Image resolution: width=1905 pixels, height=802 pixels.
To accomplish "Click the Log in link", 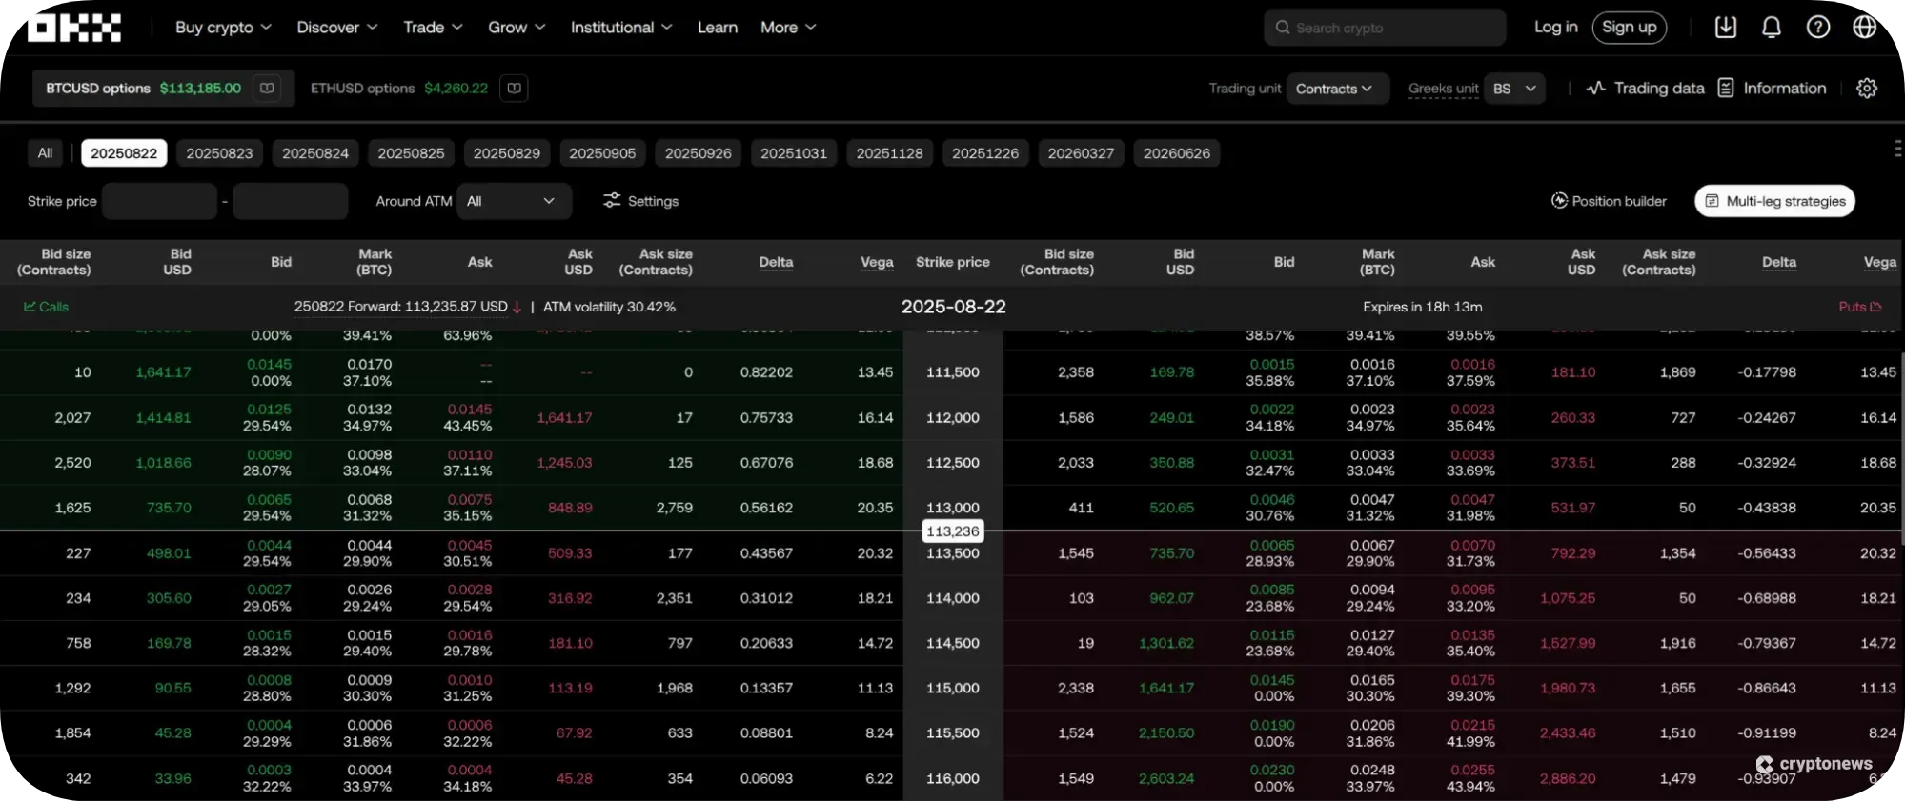I will (1555, 28).
